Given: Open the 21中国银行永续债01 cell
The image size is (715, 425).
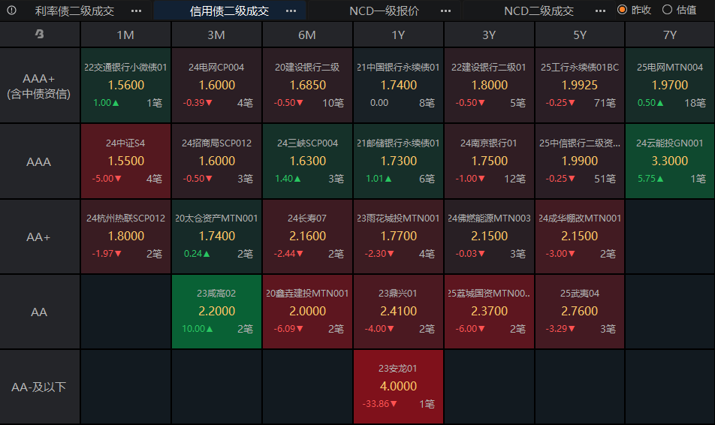Looking at the screenshot, I should pyautogui.click(x=398, y=86).
